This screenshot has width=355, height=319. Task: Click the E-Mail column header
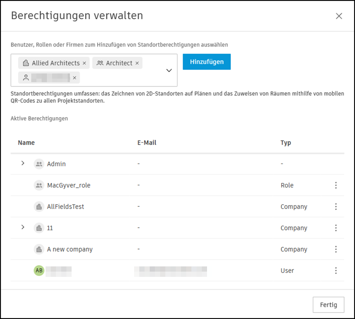pyautogui.click(x=147, y=143)
